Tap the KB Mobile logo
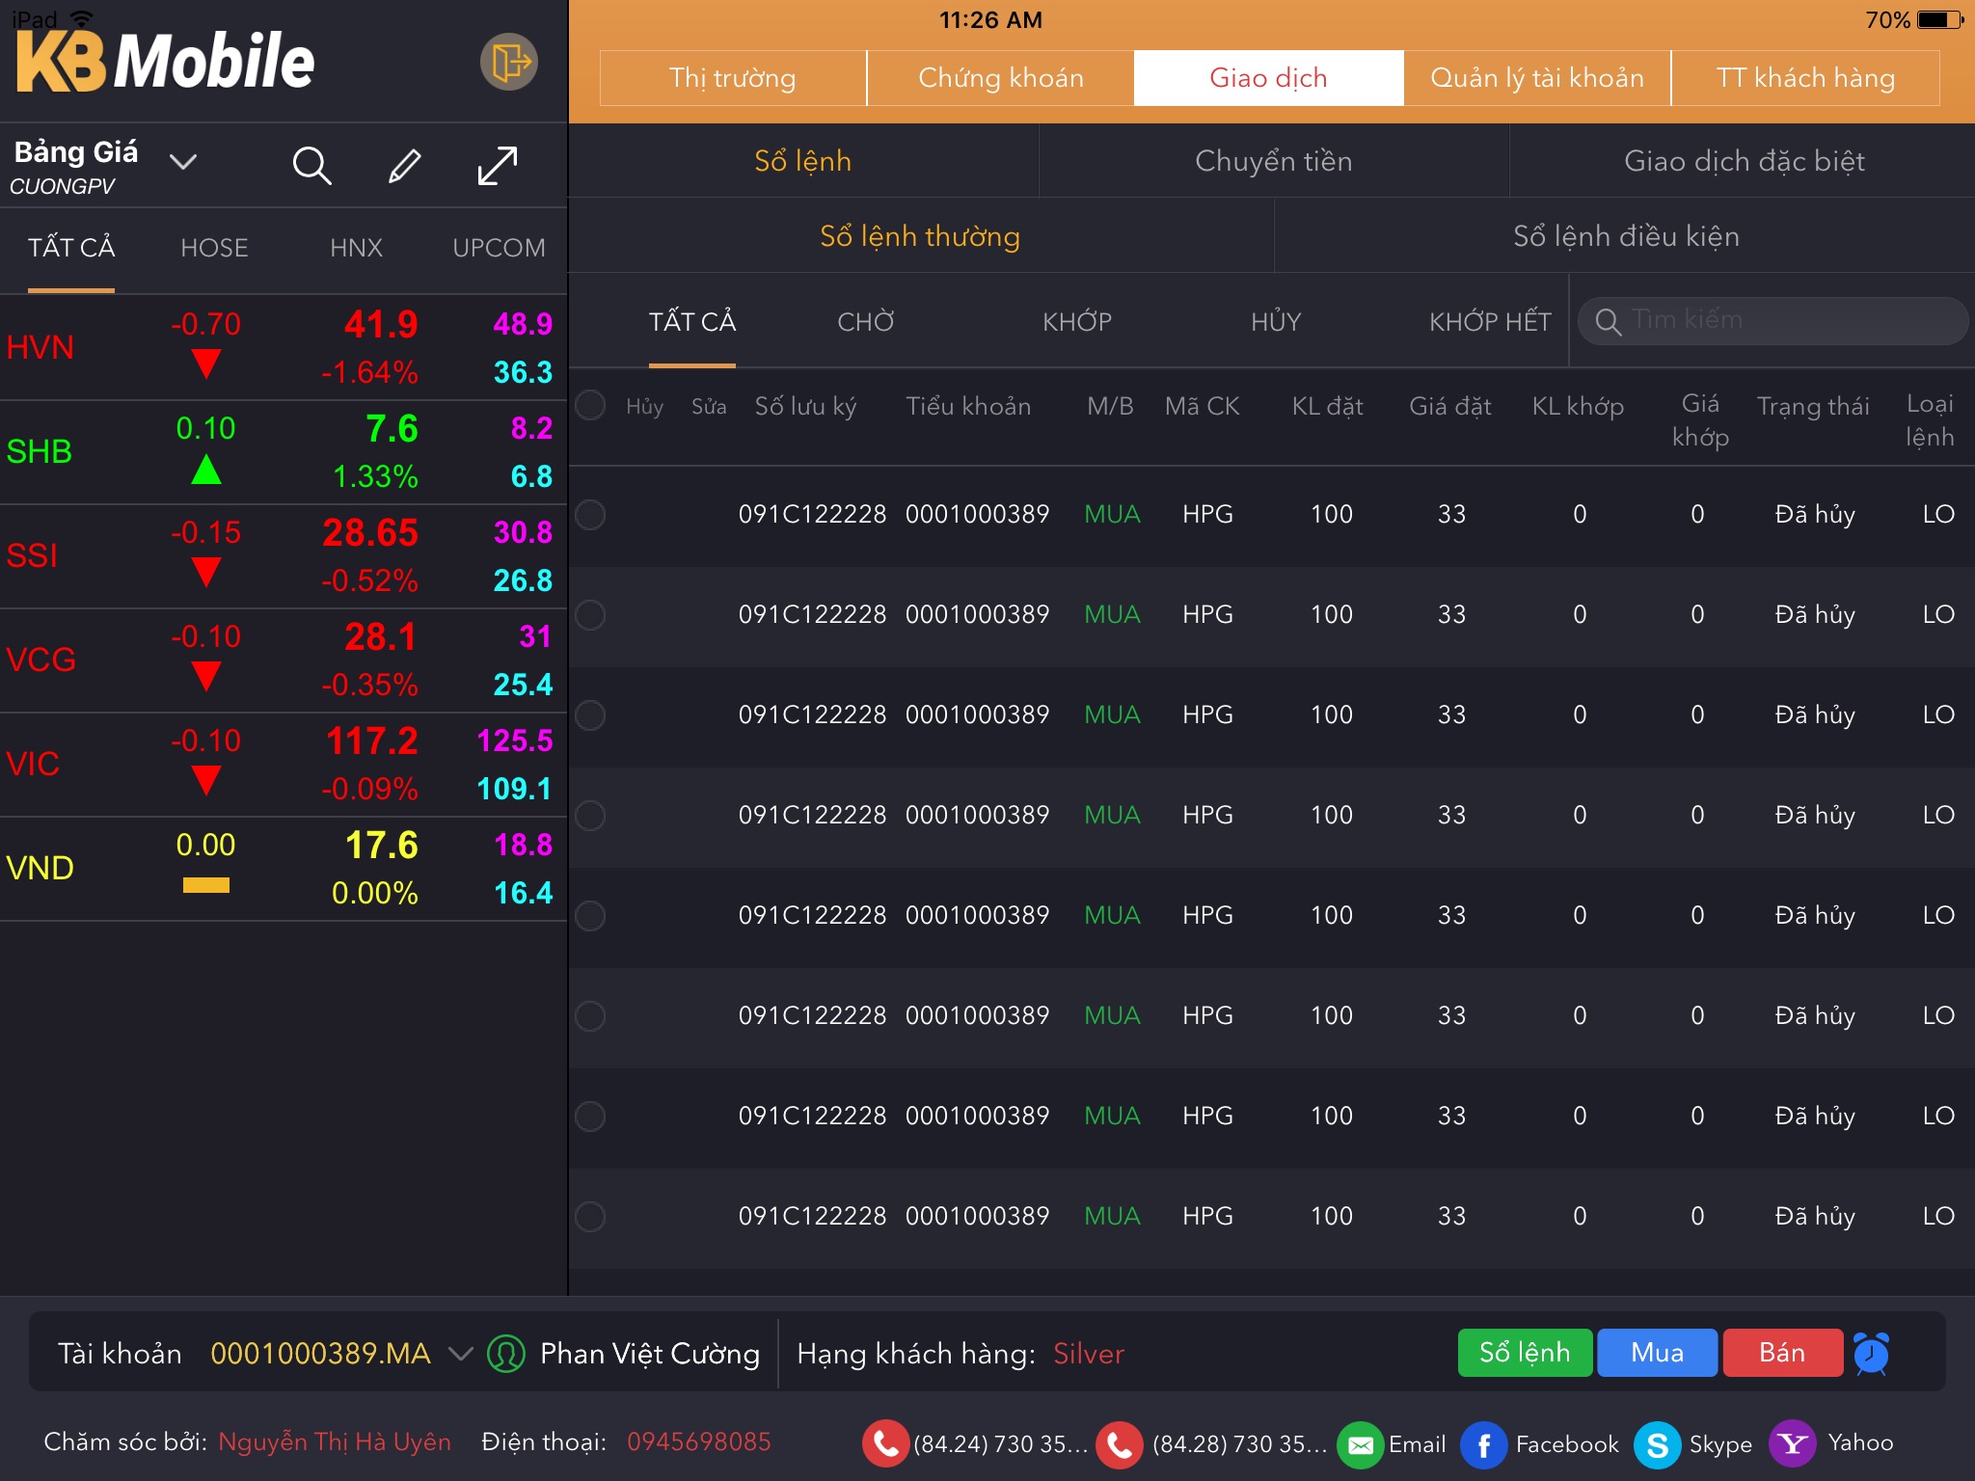This screenshot has width=1975, height=1481. point(166,61)
